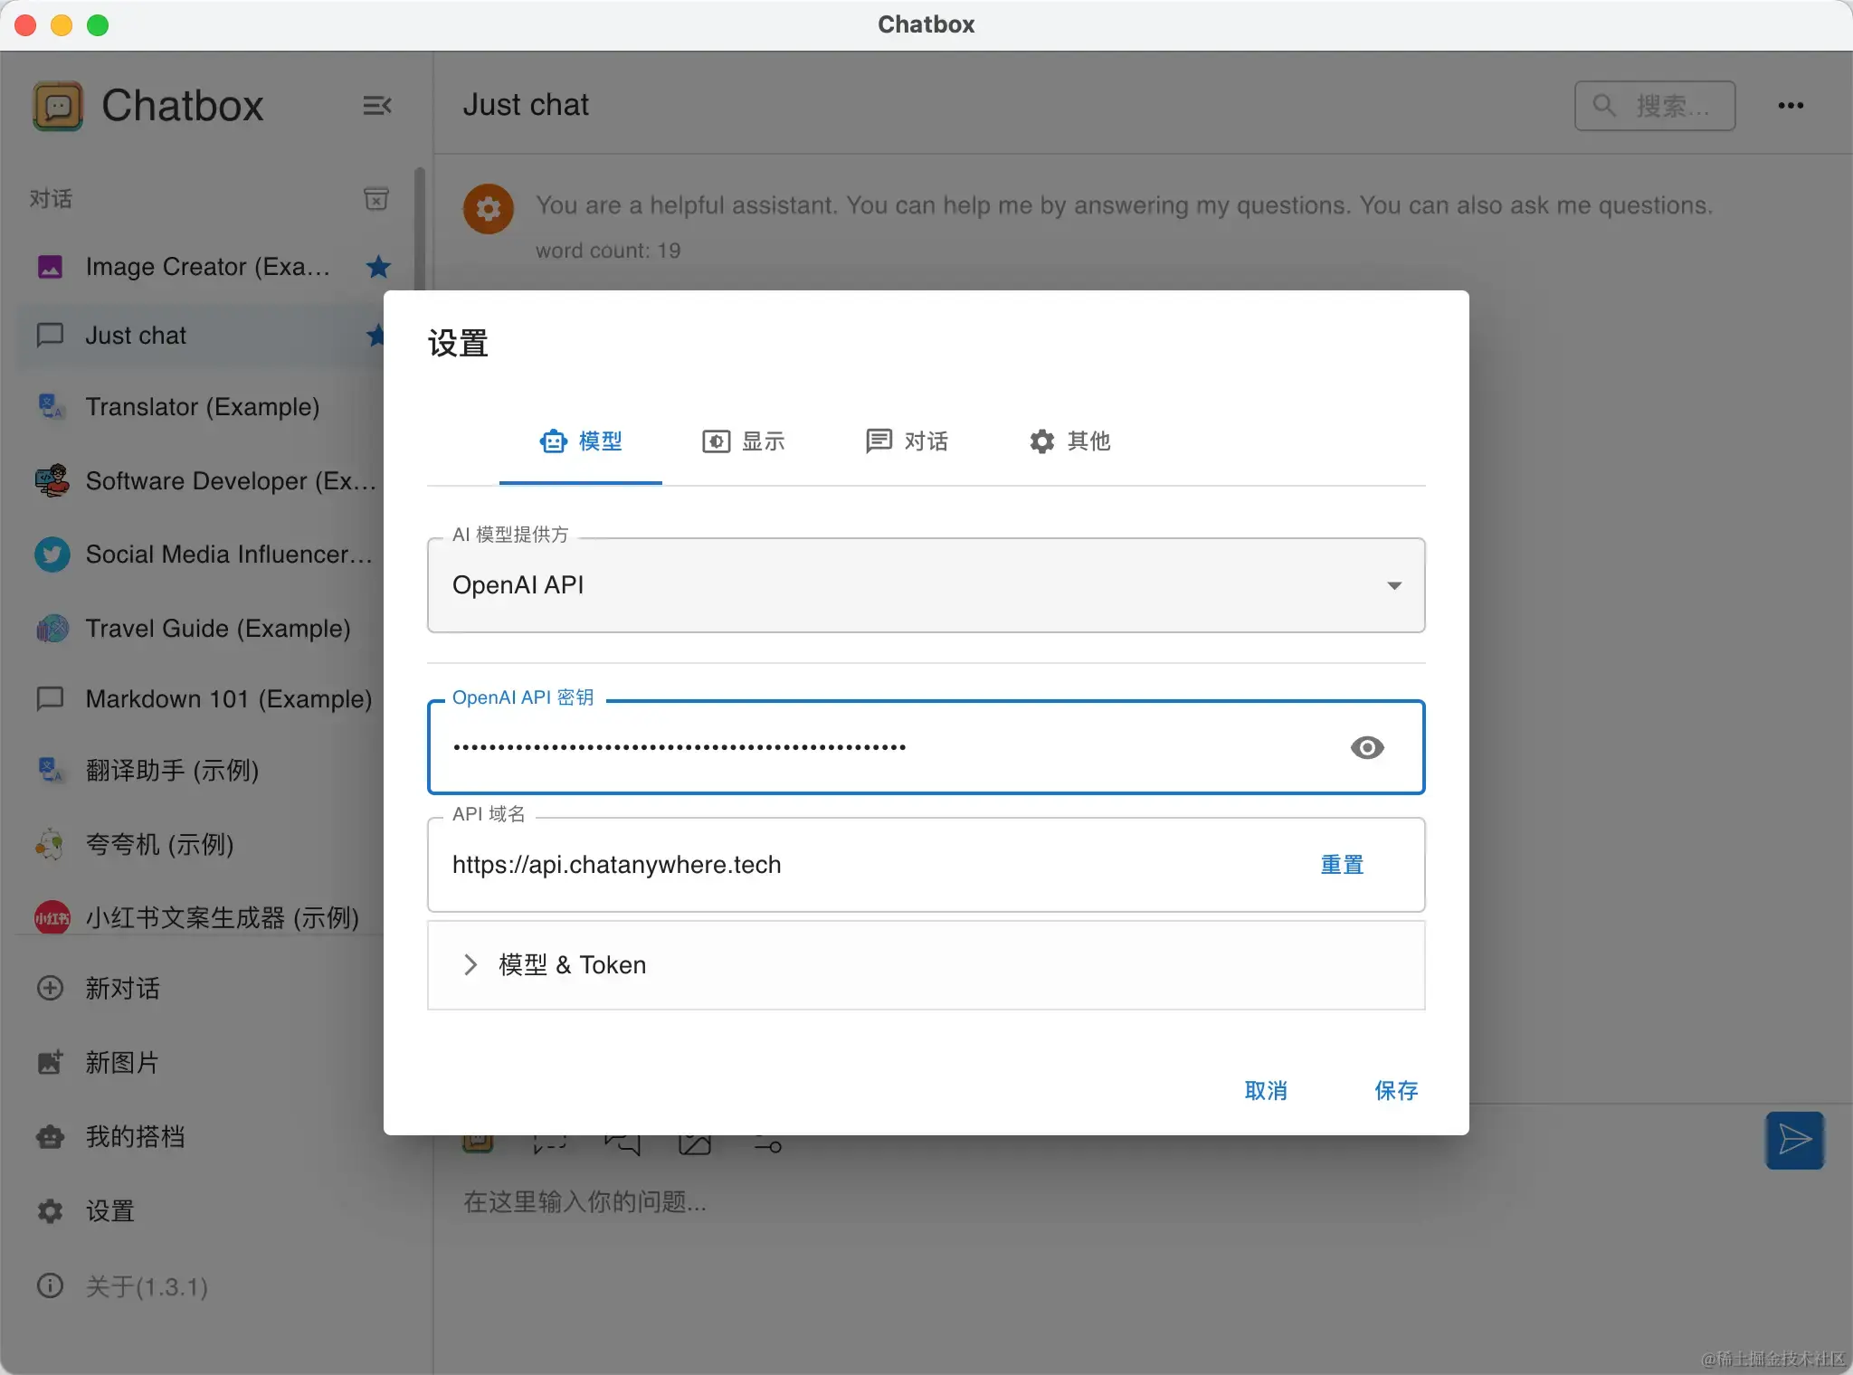Click 保存 to save settings
This screenshot has width=1853, height=1375.
coord(1396,1091)
